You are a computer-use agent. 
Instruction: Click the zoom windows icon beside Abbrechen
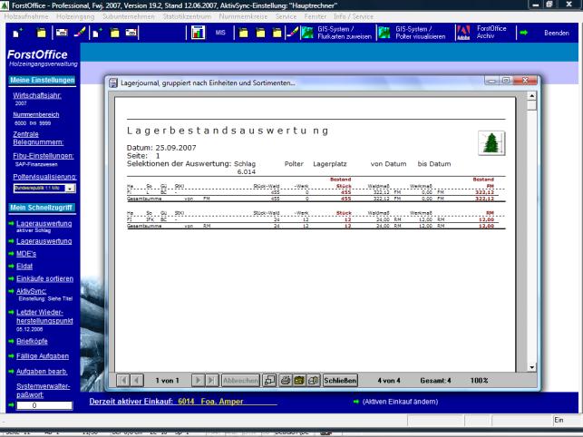pos(269,380)
